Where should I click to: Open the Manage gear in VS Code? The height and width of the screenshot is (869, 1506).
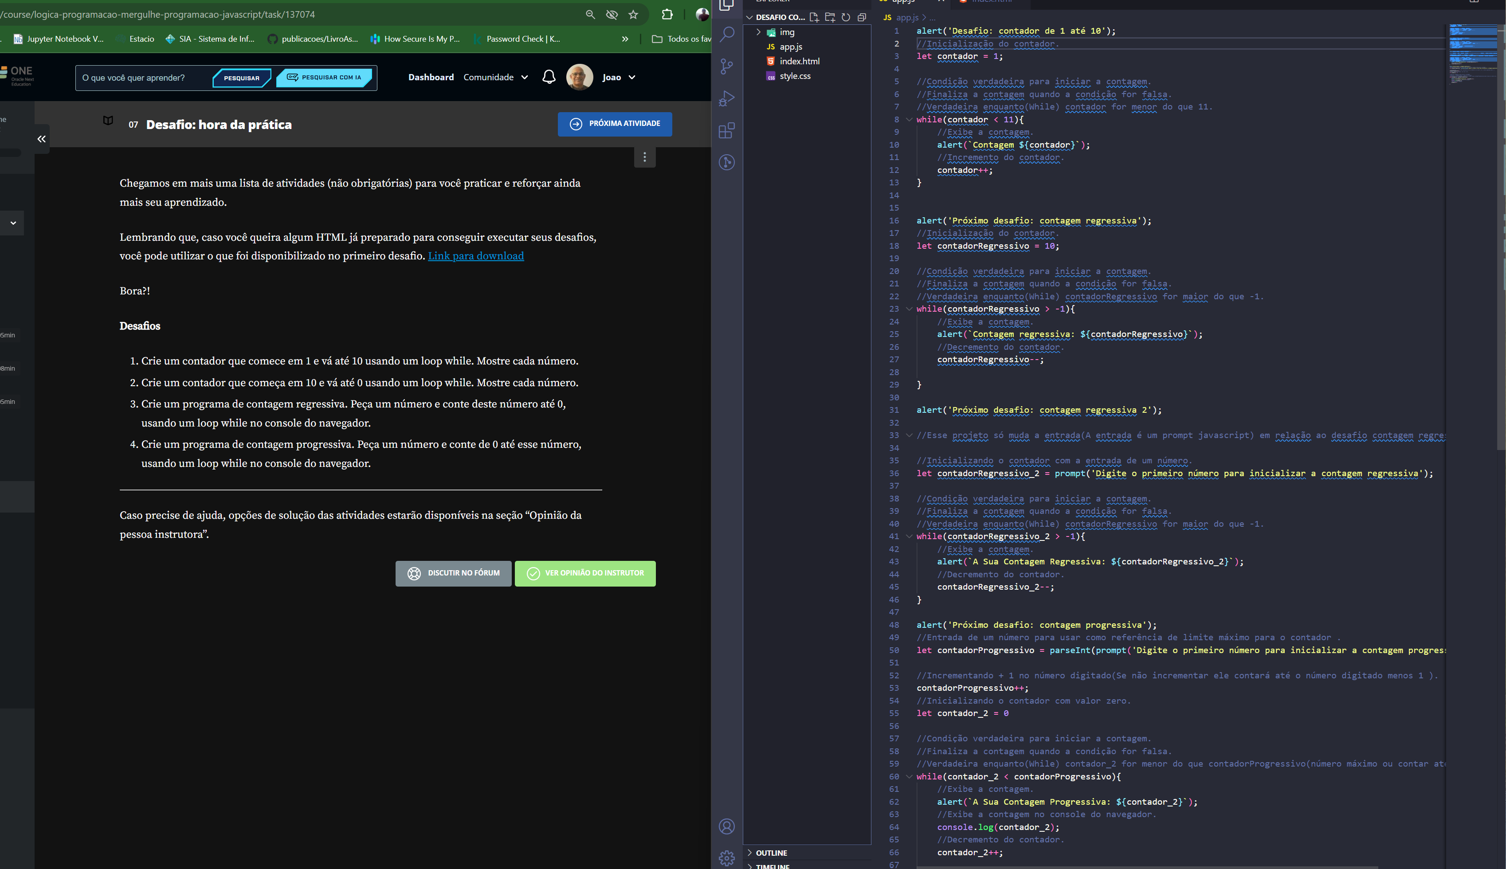[x=726, y=857]
